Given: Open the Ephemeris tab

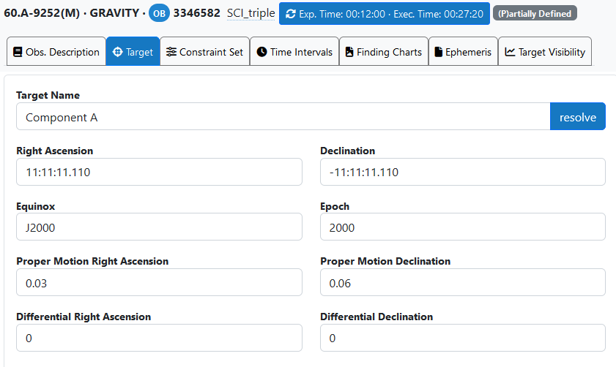Looking at the screenshot, I should click(463, 52).
